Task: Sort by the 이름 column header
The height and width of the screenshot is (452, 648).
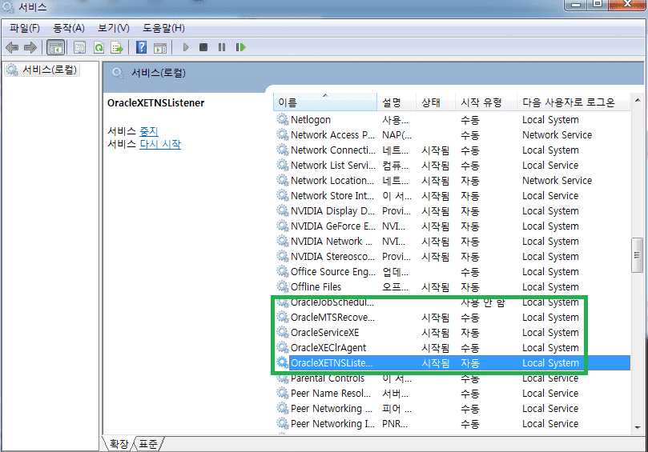Action: point(325,102)
